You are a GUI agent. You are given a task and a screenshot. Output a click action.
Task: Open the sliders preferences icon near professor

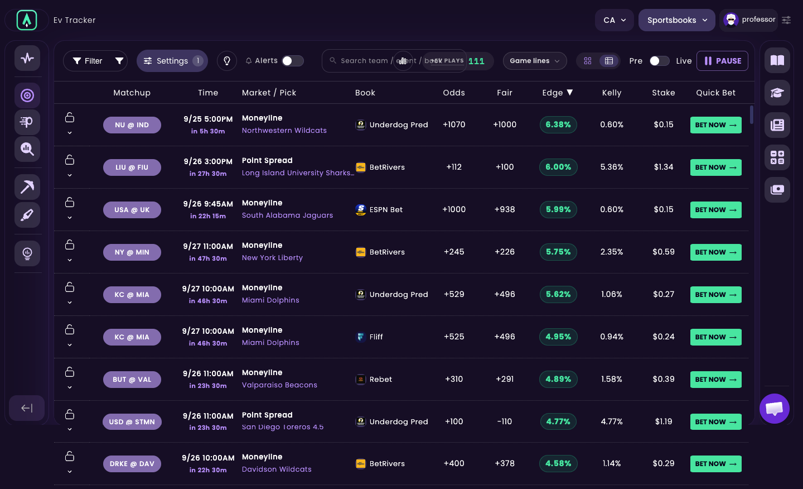click(786, 20)
